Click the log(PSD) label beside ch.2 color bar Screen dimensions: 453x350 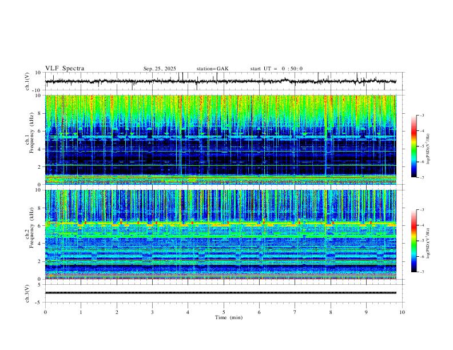point(428,243)
